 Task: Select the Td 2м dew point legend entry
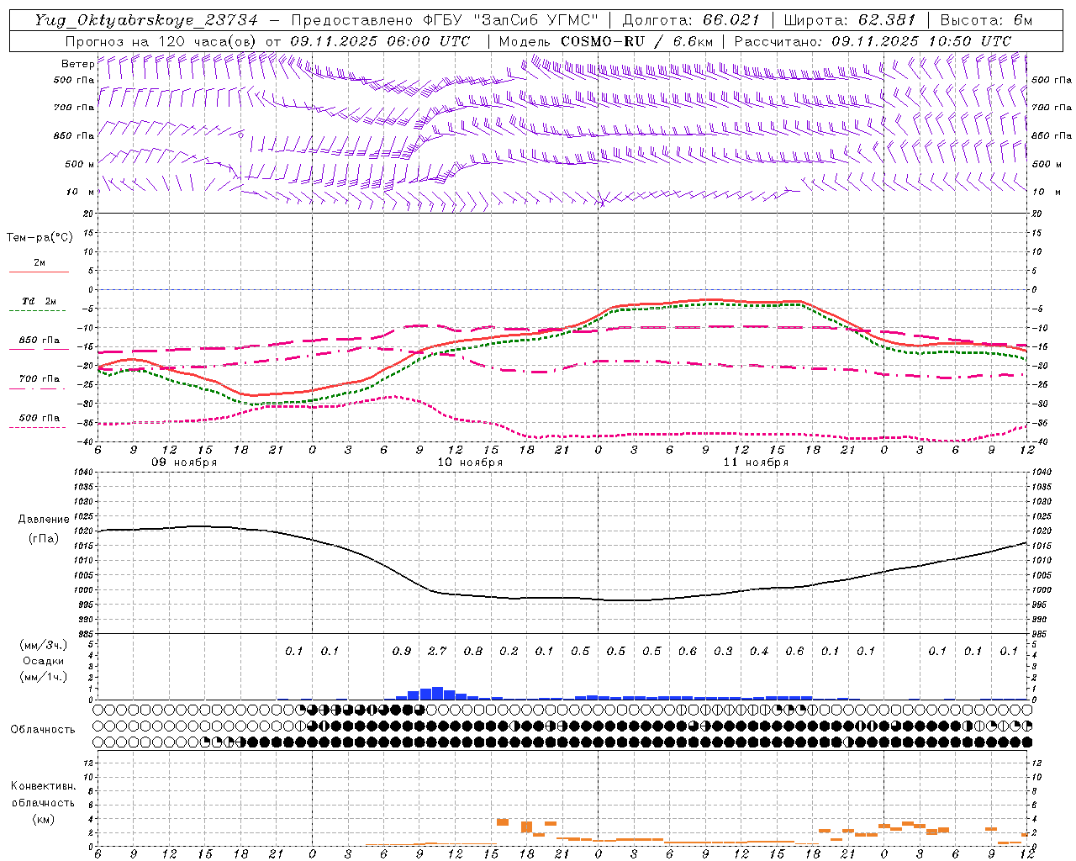click(x=40, y=301)
